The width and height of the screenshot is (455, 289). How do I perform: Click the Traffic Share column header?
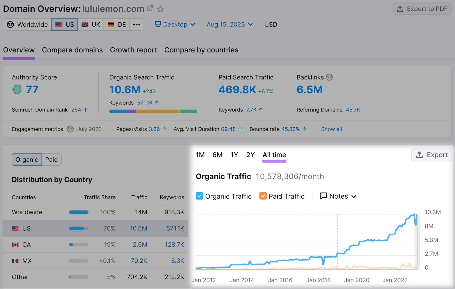100,197
